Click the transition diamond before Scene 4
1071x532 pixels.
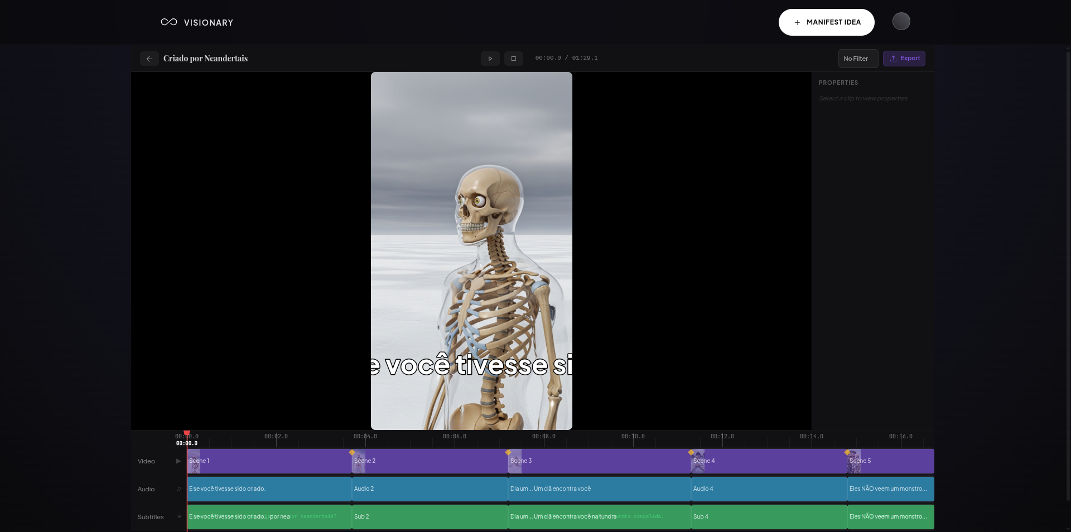(x=691, y=452)
